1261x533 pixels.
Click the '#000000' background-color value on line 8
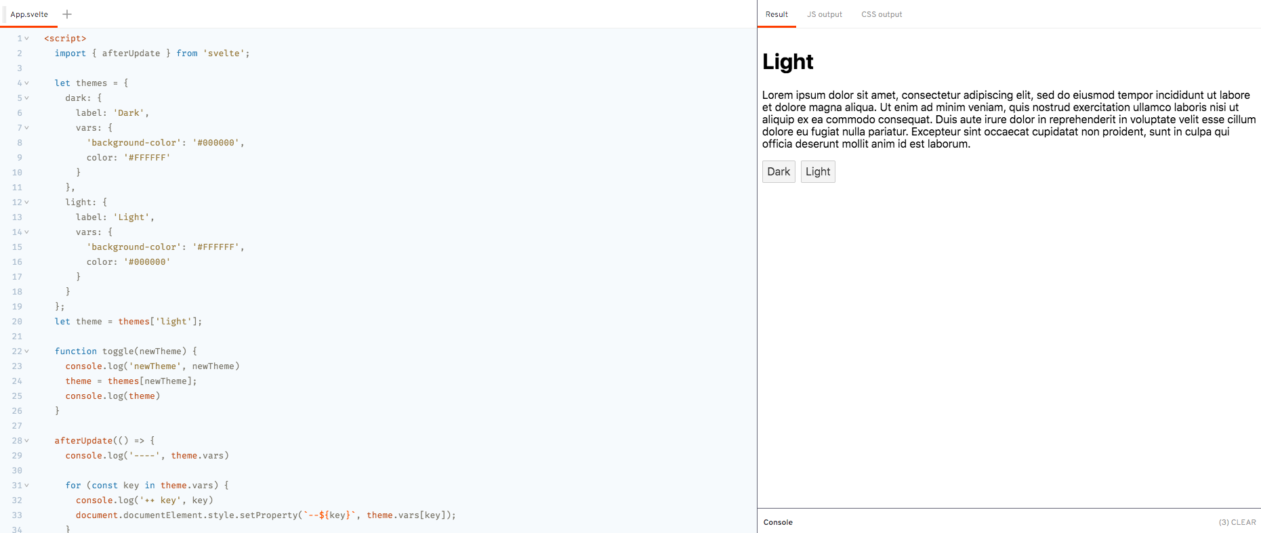(x=215, y=143)
